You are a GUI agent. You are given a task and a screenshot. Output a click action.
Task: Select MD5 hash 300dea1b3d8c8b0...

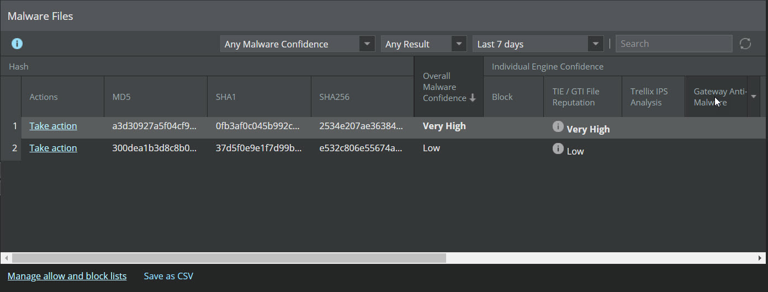coord(154,148)
